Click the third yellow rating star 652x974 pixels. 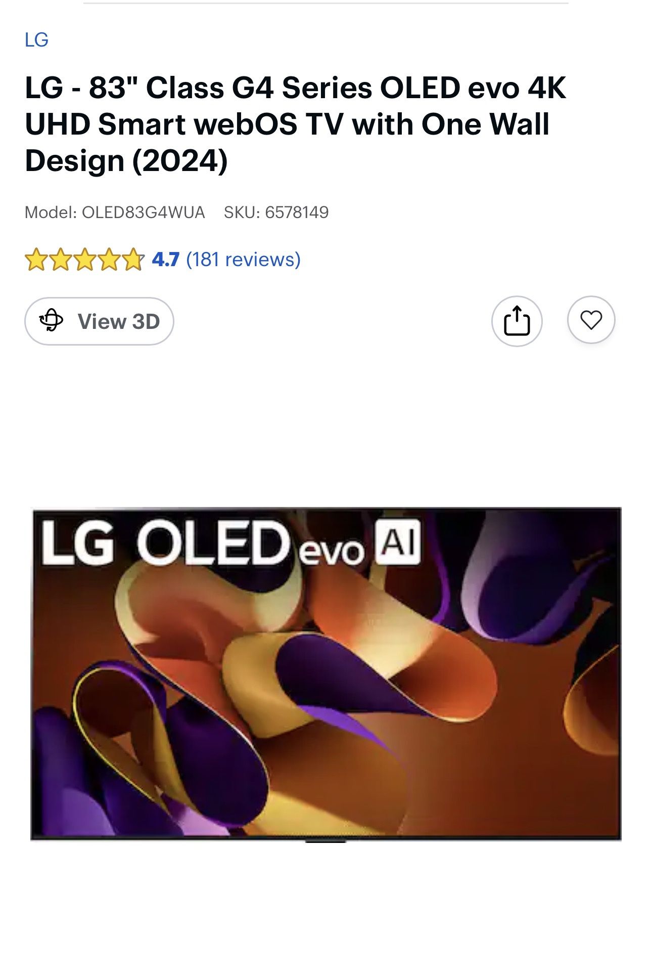(x=84, y=260)
